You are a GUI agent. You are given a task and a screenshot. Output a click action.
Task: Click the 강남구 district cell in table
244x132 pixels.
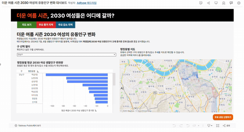[21, 75]
